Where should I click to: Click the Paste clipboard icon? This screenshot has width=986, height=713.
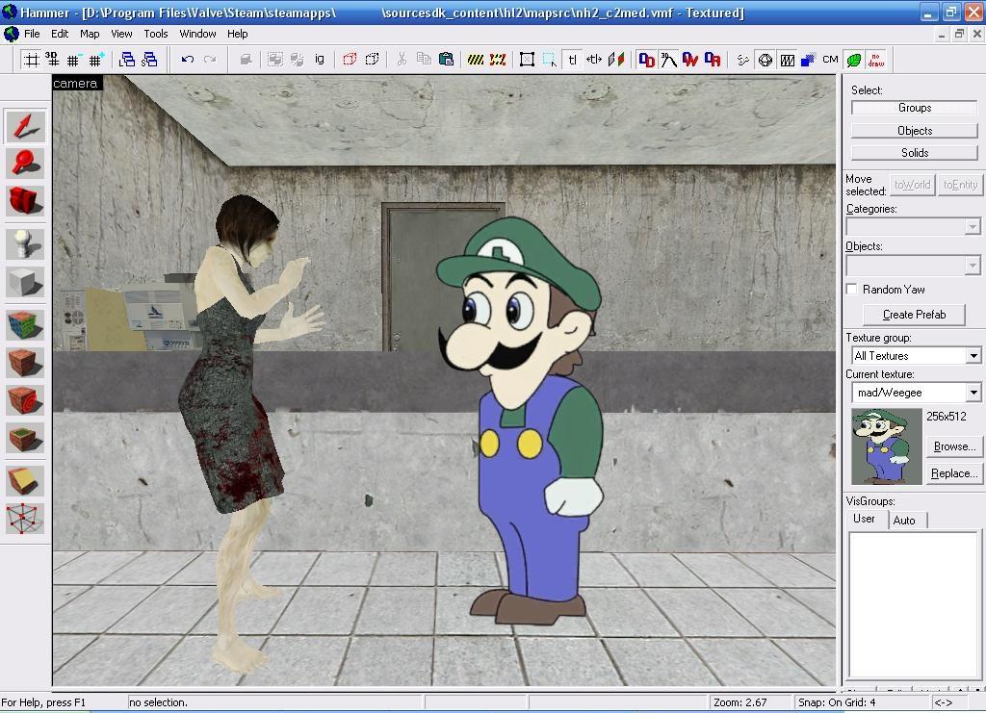[447, 60]
